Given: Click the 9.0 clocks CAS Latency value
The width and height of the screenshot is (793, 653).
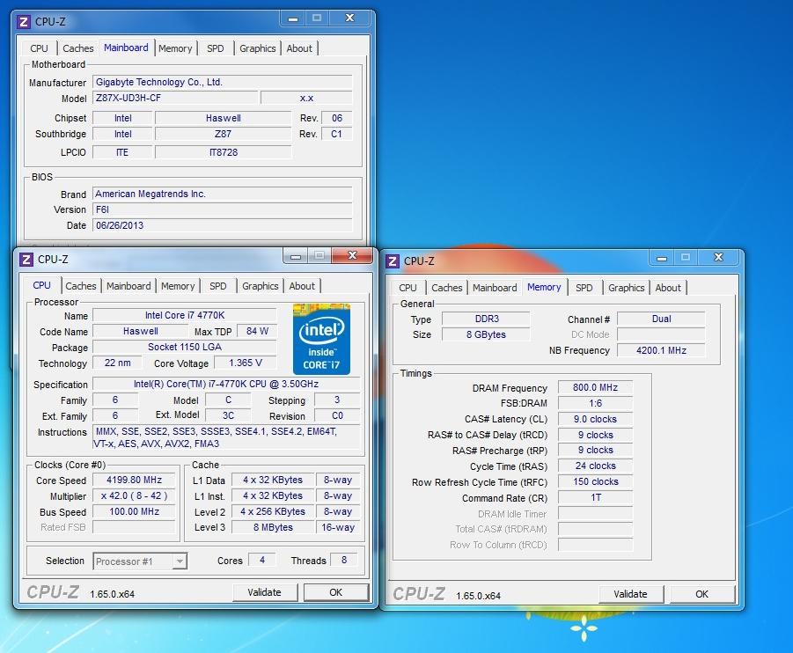Looking at the screenshot, I should click(595, 419).
